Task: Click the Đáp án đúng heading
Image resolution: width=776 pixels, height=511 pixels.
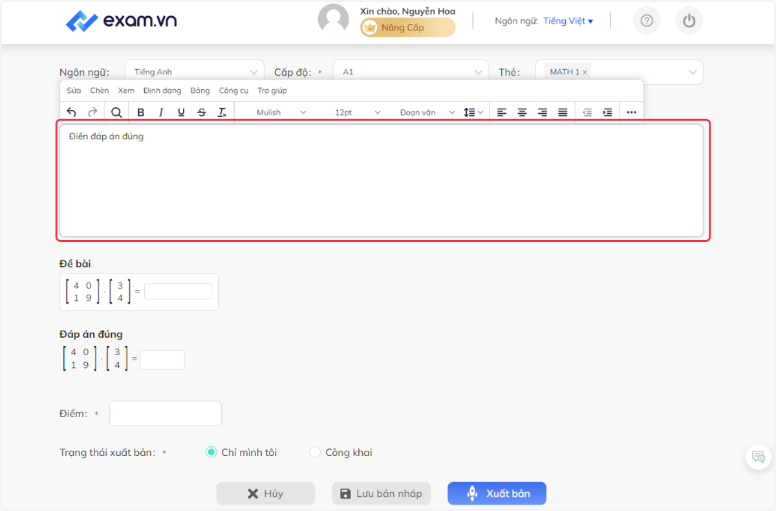Action: coord(91,334)
